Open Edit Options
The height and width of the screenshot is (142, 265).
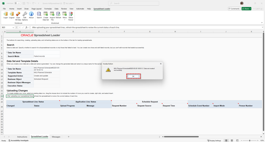point(25,15)
